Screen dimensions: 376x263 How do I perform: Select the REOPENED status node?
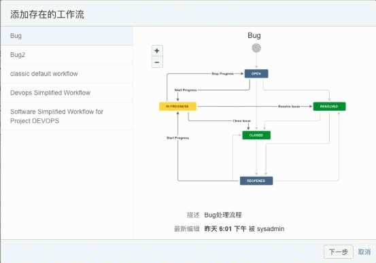point(256,181)
